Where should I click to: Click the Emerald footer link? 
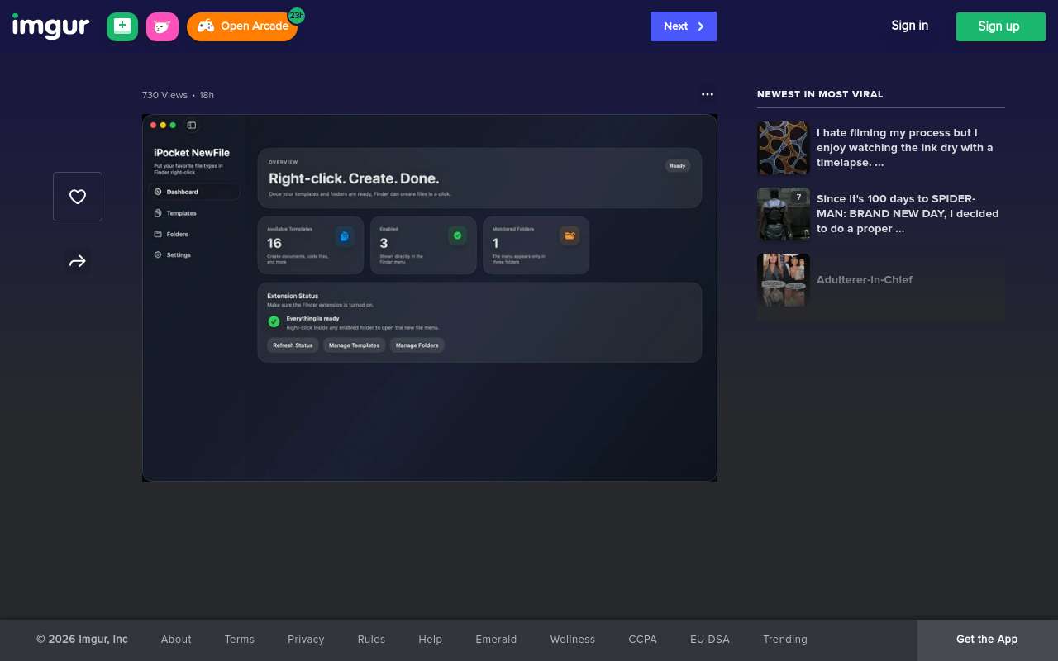pyautogui.click(x=496, y=640)
